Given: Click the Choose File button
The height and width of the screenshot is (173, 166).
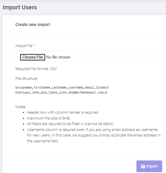Looking at the screenshot, I should (x=33, y=57).
